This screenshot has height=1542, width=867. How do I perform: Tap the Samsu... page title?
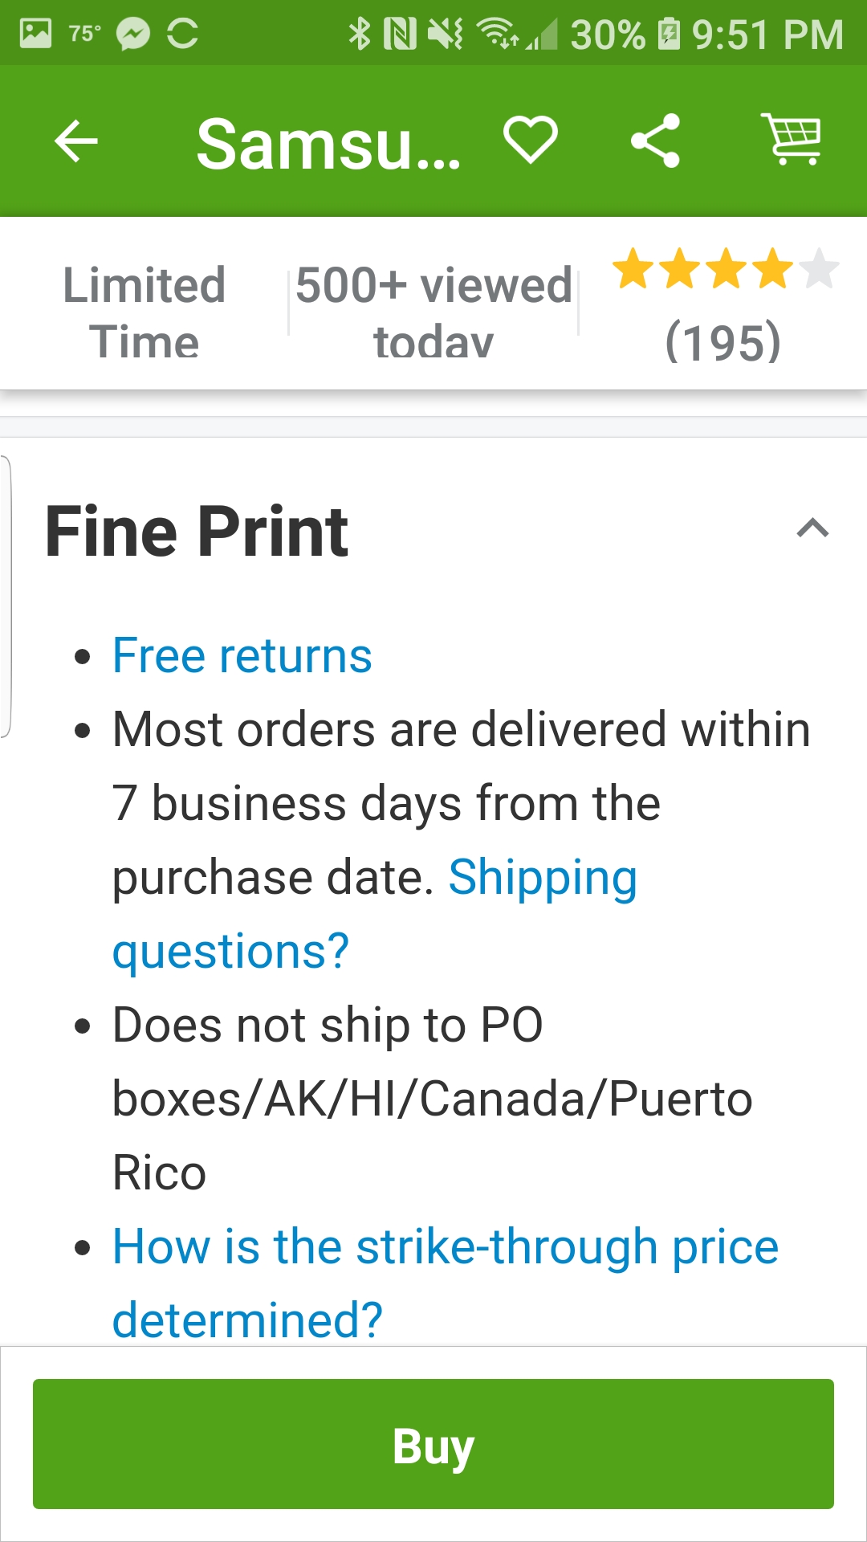point(329,145)
